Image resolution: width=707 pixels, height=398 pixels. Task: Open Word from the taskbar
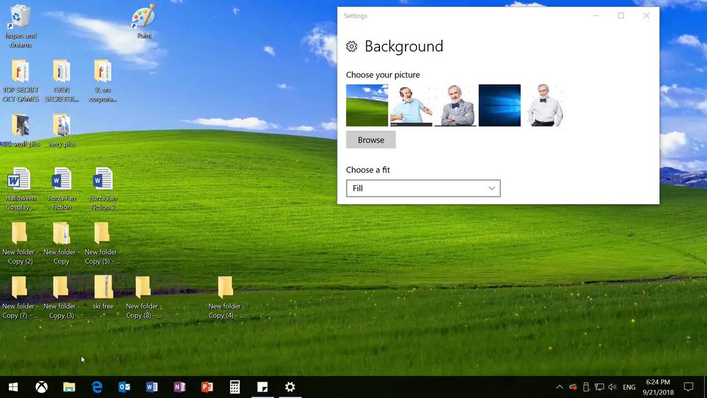pyautogui.click(x=152, y=387)
